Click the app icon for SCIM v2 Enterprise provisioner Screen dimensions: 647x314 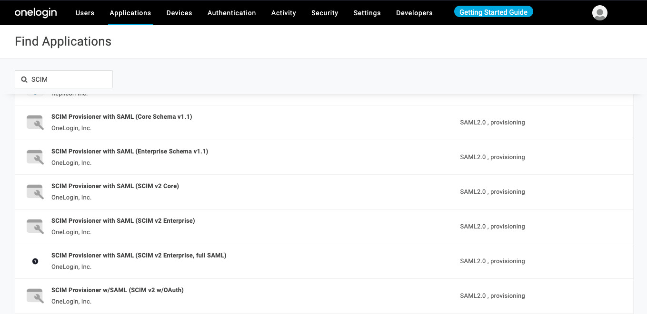click(x=35, y=226)
